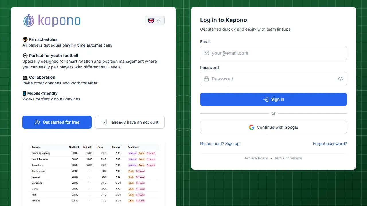Click the padlock icon in the Password field
The width and height of the screenshot is (367, 206).
(206, 79)
